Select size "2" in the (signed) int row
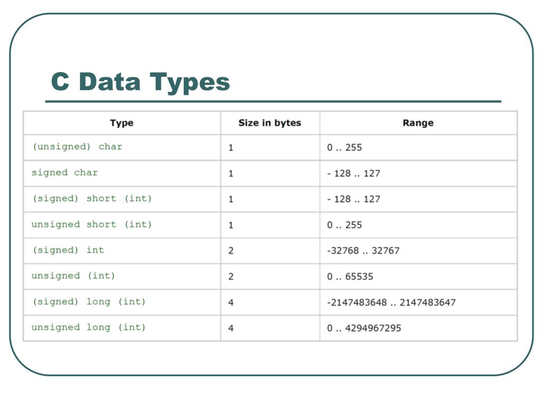 click(x=231, y=251)
